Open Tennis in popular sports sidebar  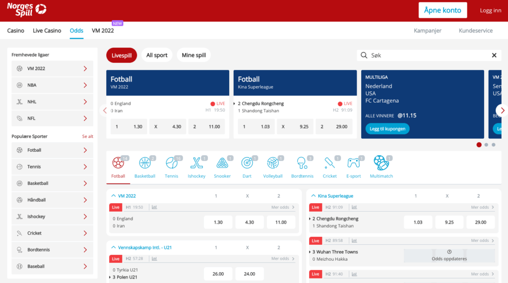pyautogui.click(x=52, y=167)
